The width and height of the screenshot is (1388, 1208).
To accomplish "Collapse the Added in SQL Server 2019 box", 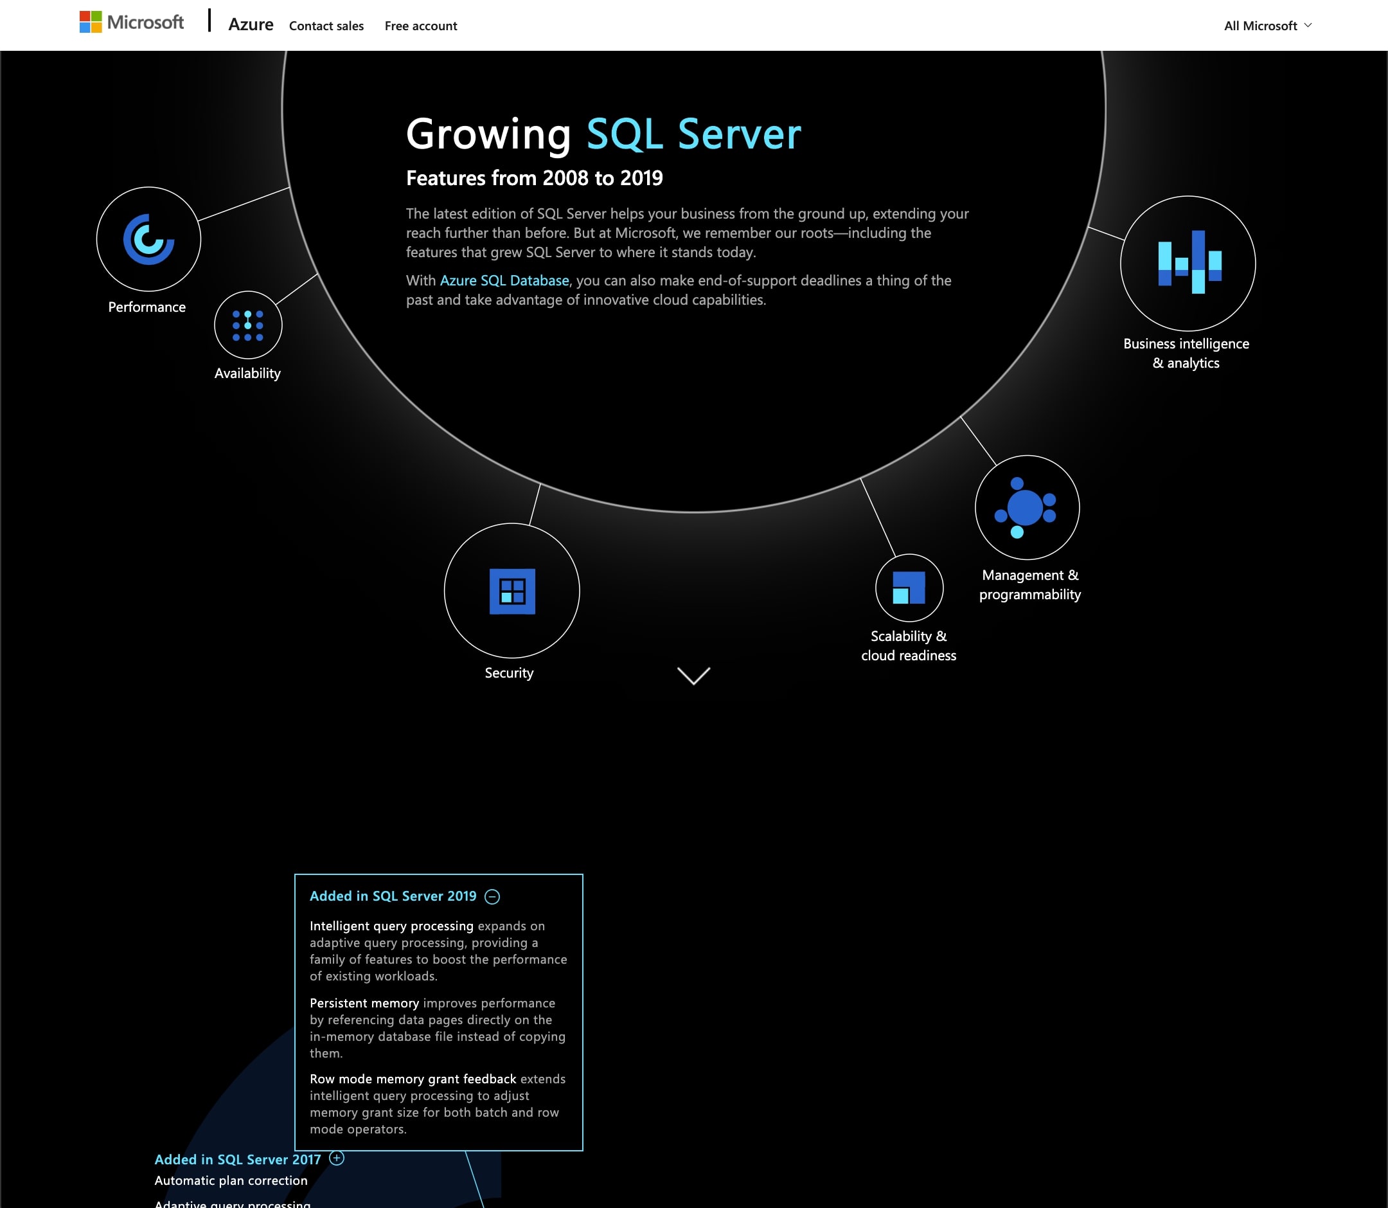I will click(x=492, y=897).
